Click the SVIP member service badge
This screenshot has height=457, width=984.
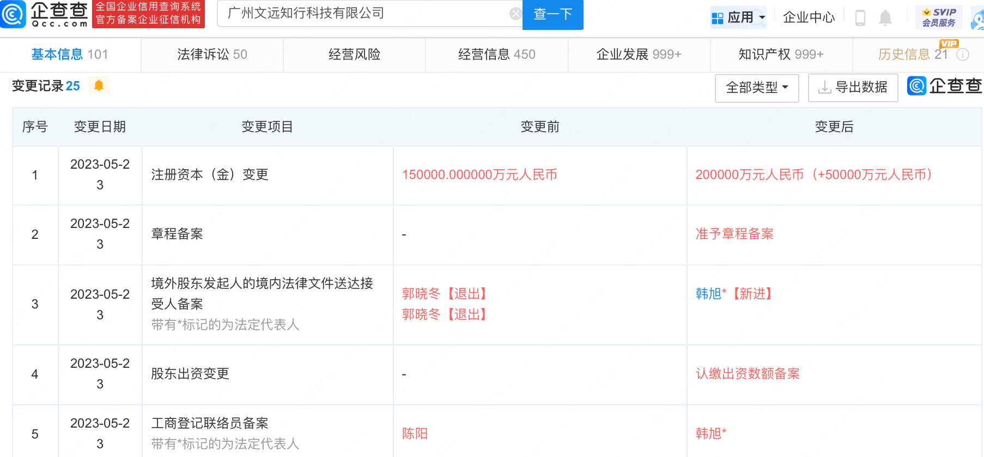939,17
